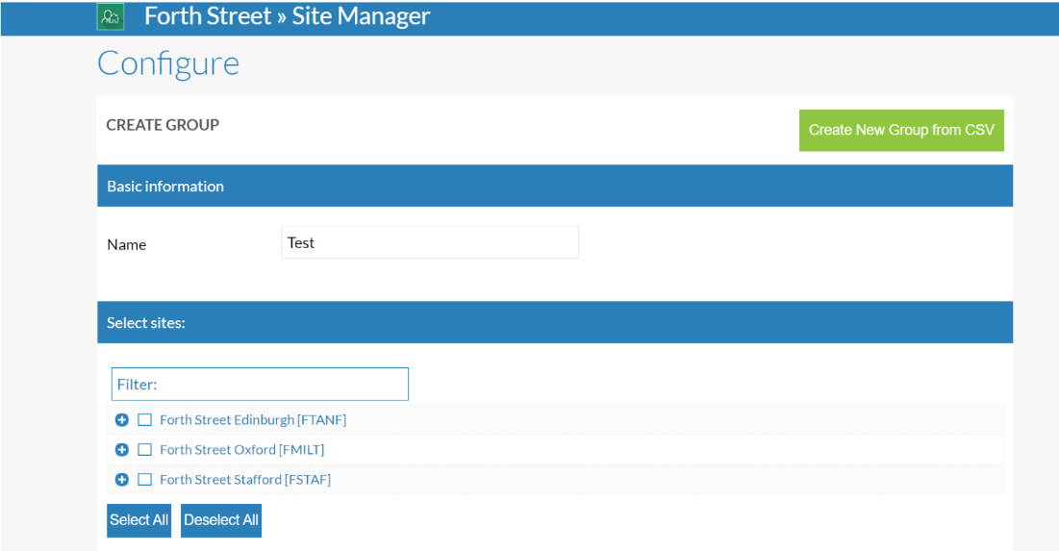Focus the Name field containing Test
This screenshot has width=1059, height=551.
[x=429, y=242]
